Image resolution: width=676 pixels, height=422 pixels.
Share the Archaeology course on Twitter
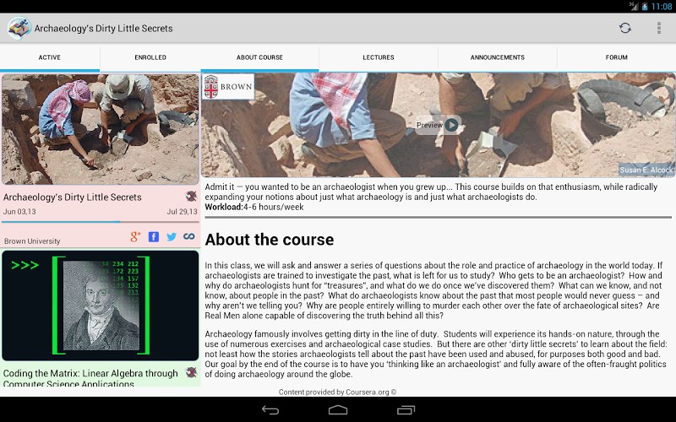pos(172,236)
